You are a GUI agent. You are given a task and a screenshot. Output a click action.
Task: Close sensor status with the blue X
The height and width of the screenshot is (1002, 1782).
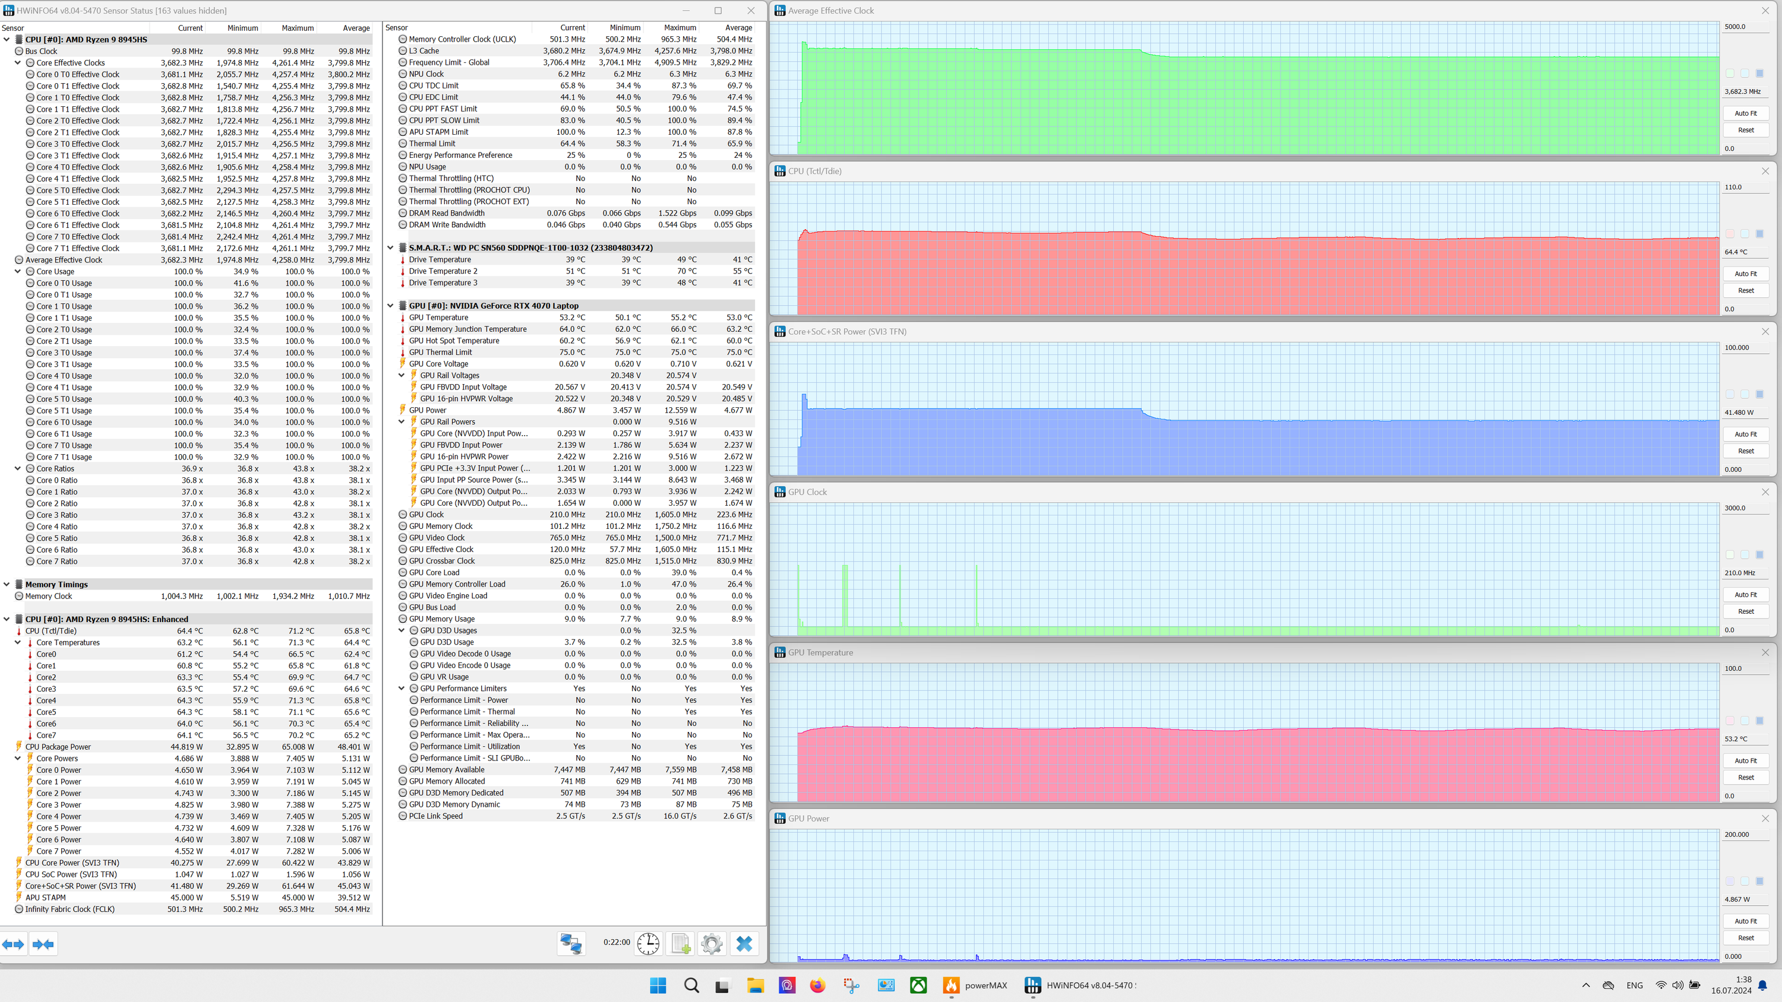[x=744, y=944]
